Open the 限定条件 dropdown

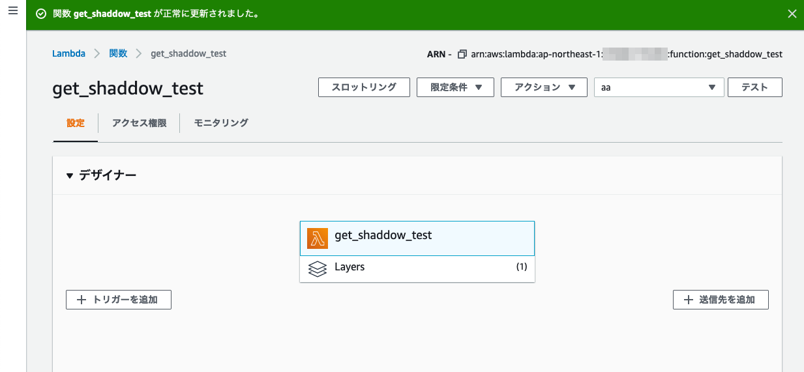456,87
